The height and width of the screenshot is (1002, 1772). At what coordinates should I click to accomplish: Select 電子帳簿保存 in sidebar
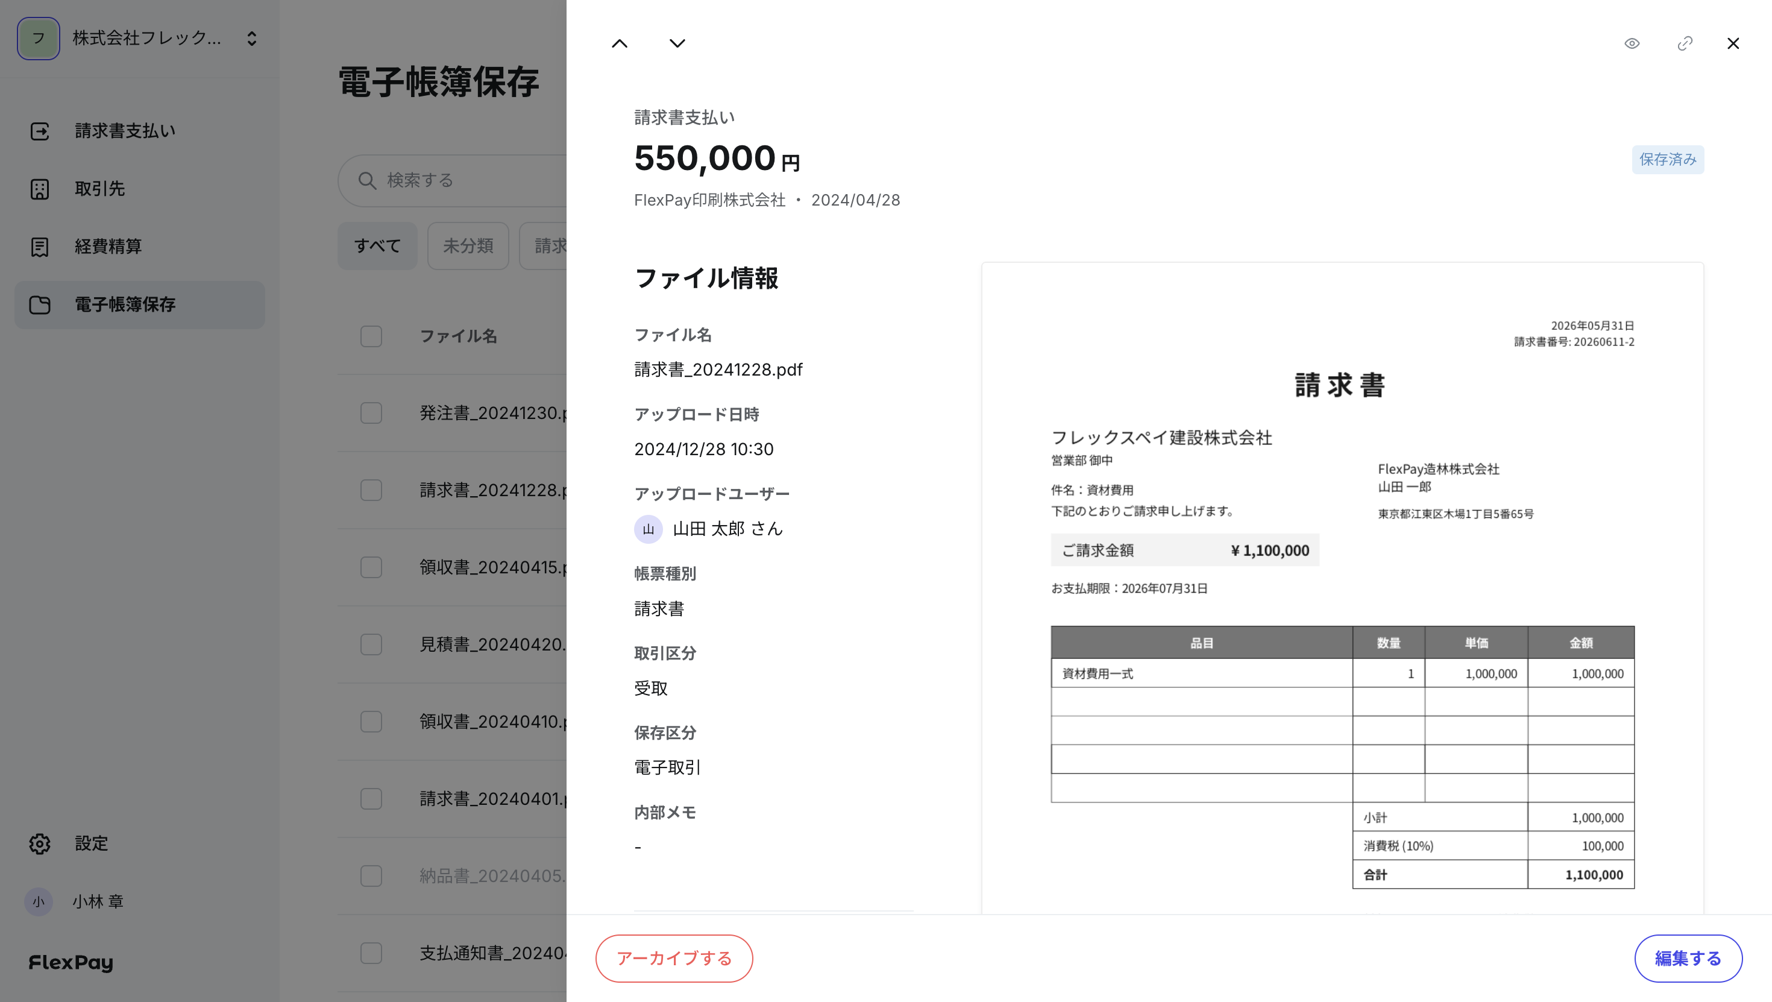pyautogui.click(x=140, y=304)
